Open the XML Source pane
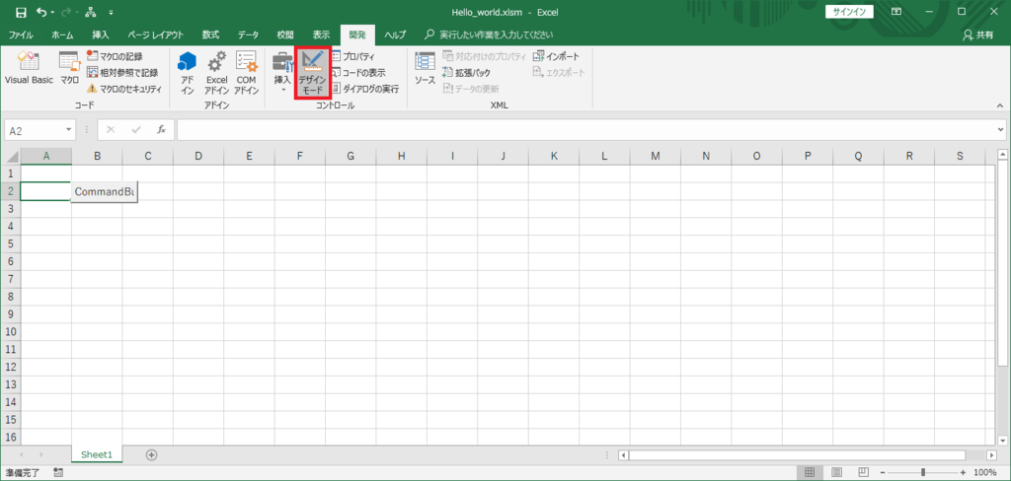 (425, 69)
